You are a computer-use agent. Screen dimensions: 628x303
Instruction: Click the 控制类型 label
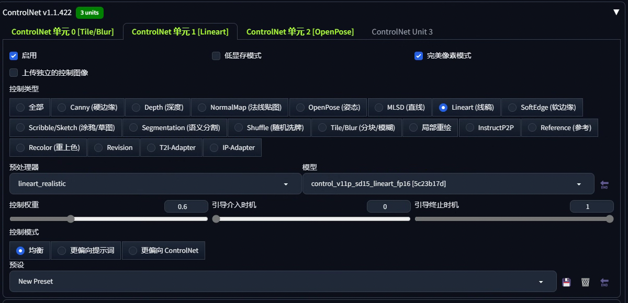click(x=24, y=89)
